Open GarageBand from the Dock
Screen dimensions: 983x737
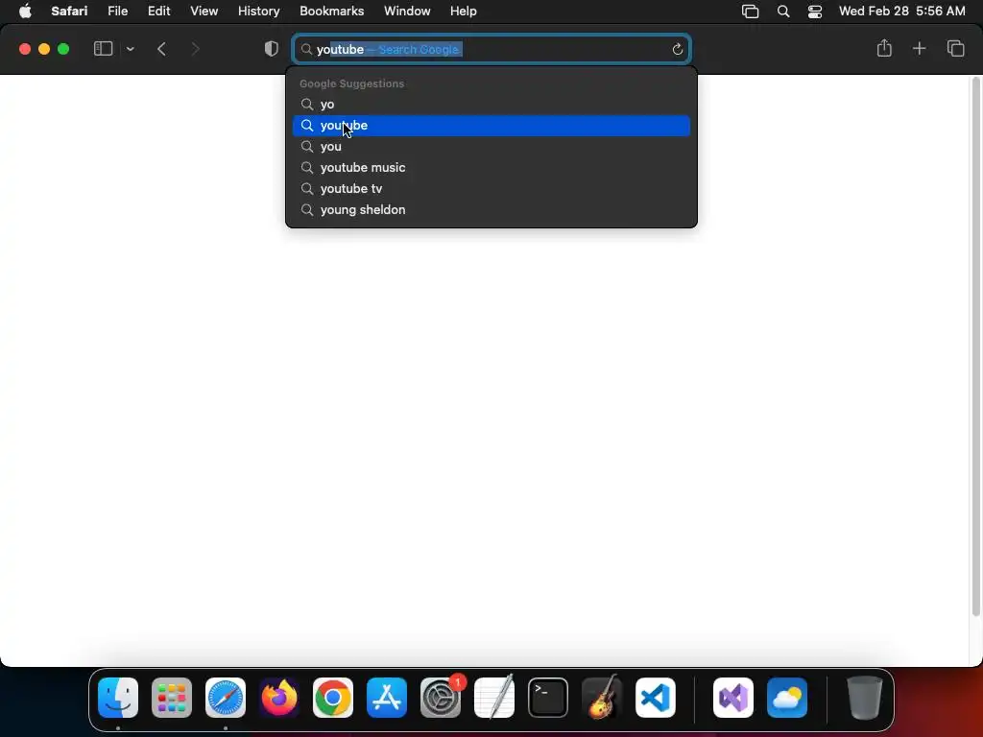click(602, 698)
